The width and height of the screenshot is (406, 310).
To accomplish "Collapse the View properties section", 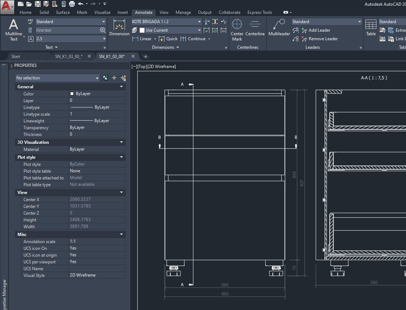I will (x=121, y=192).
